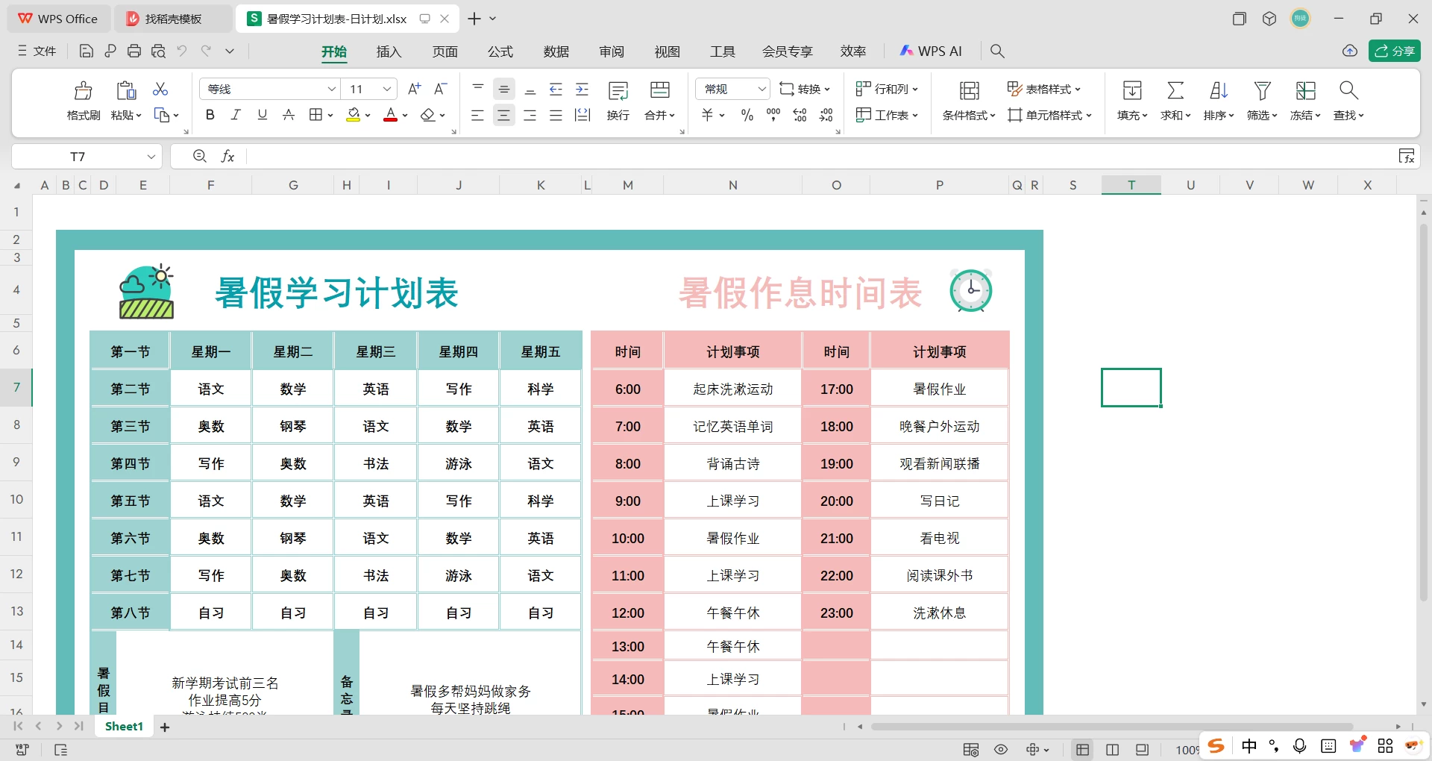Viewport: 1432px width, 761px height.
Task: Expand the Name Box dropdown arrow
Action: point(151,156)
